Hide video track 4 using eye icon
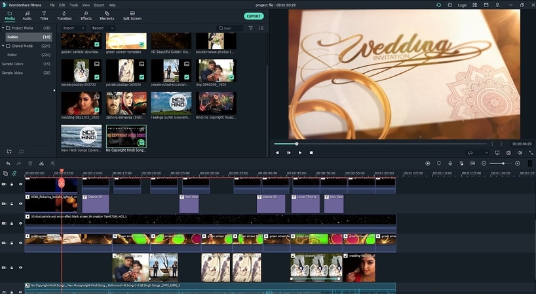Image resolution: width=536 pixels, height=294 pixels. click(x=20, y=204)
